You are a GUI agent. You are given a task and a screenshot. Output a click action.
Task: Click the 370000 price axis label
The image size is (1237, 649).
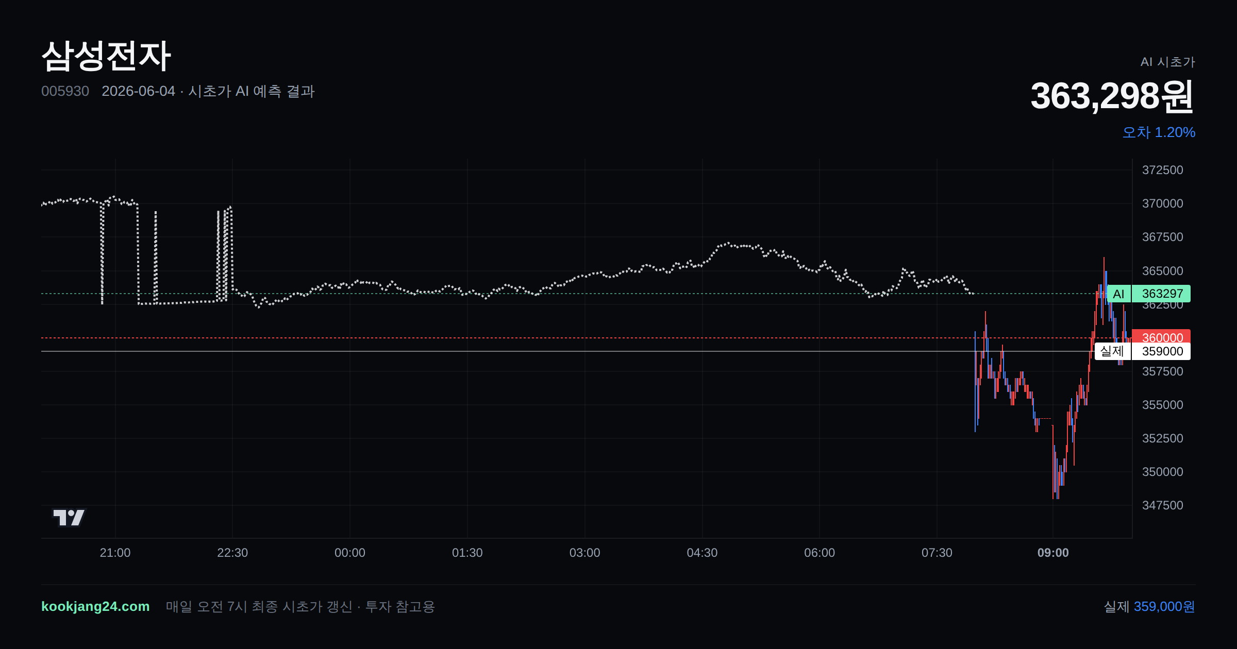(x=1162, y=203)
